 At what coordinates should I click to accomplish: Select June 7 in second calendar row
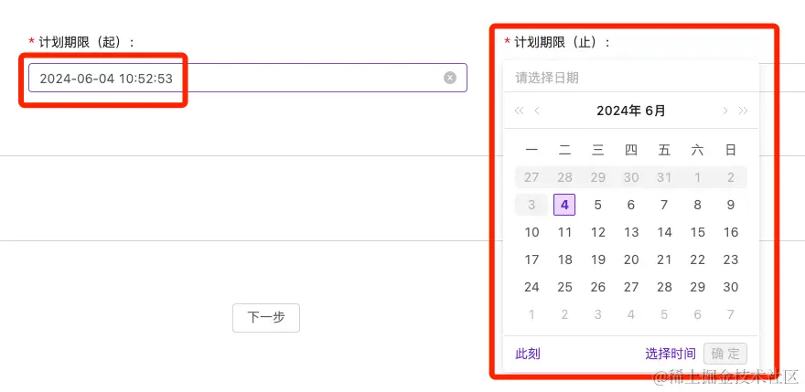click(664, 206)
